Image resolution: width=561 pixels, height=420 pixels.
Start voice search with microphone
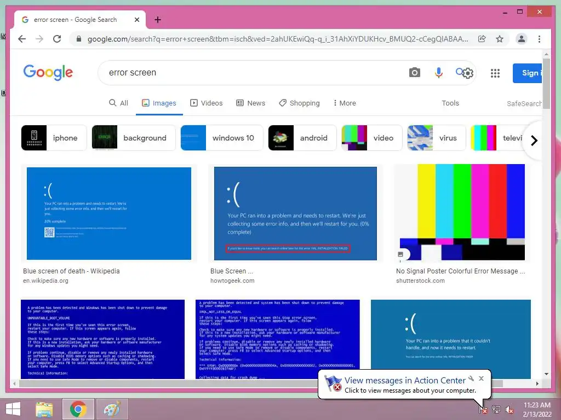pos(438,73)
